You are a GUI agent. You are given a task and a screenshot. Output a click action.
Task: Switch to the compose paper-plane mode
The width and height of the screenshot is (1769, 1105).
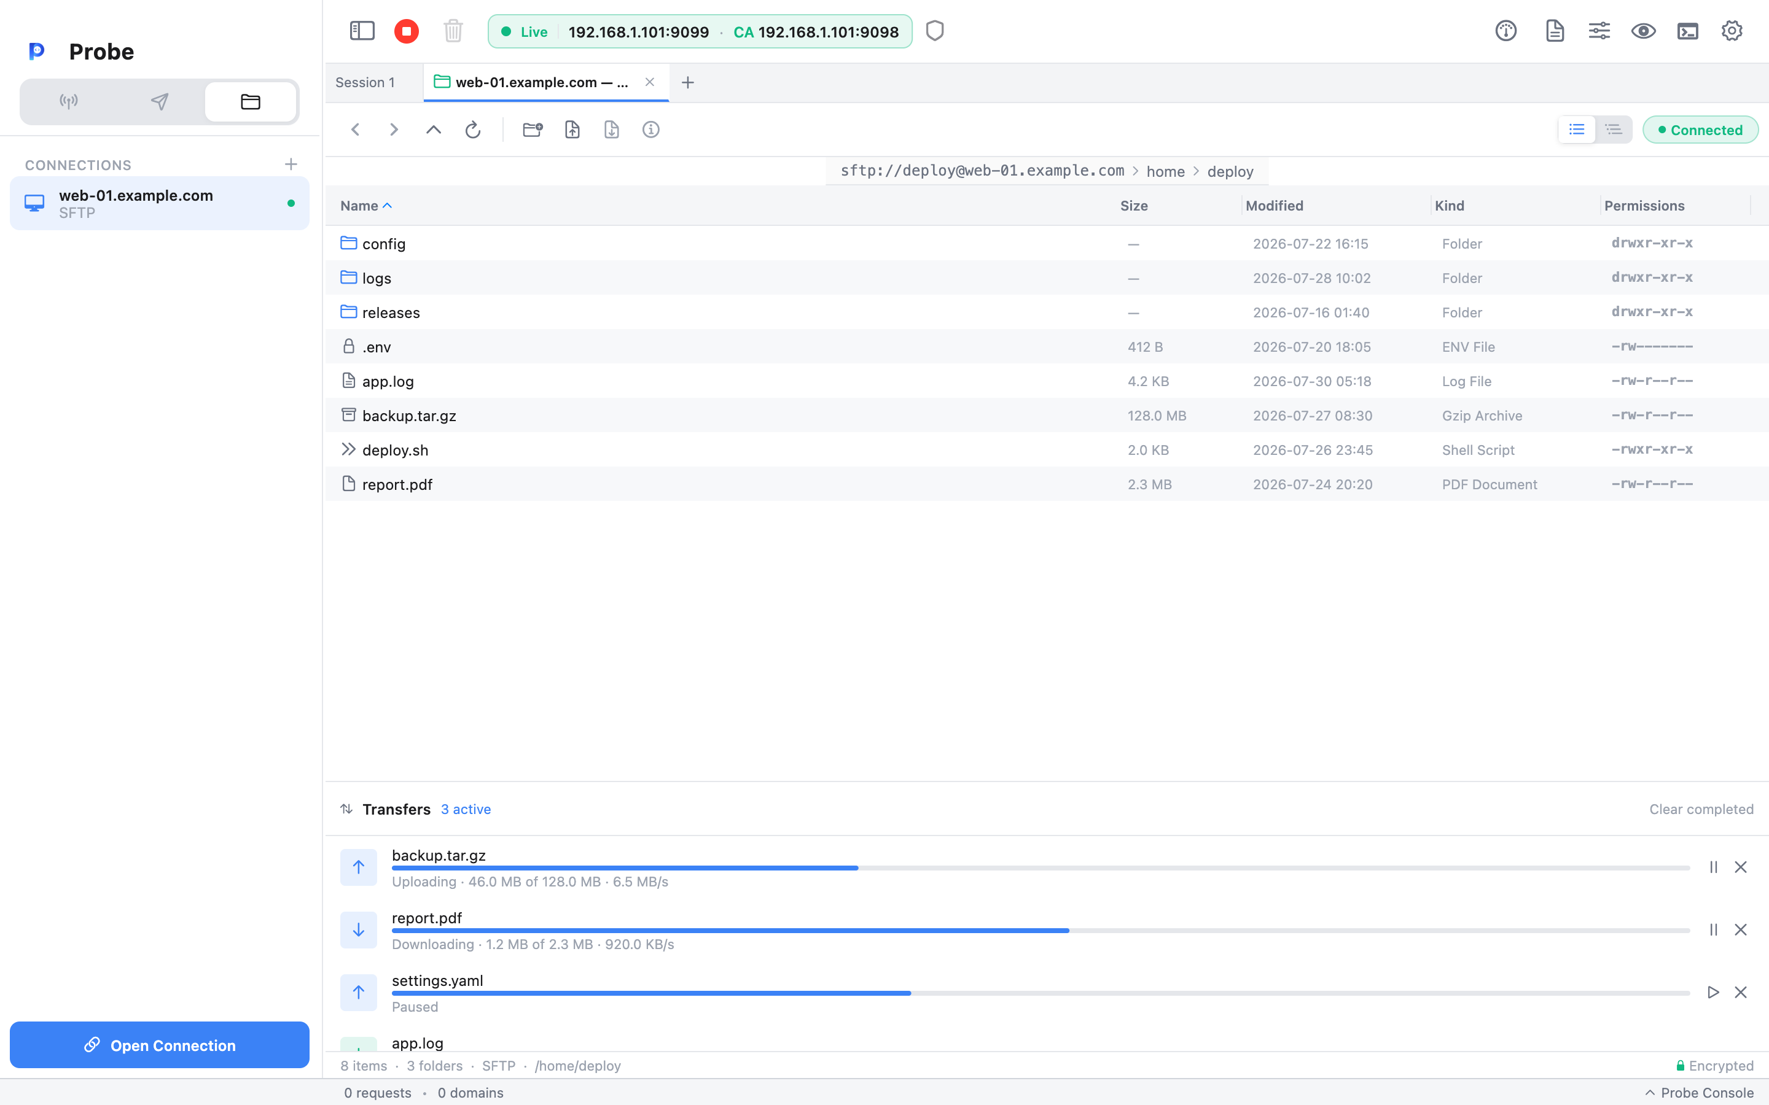pyautogui.click(x=159, y=101)
